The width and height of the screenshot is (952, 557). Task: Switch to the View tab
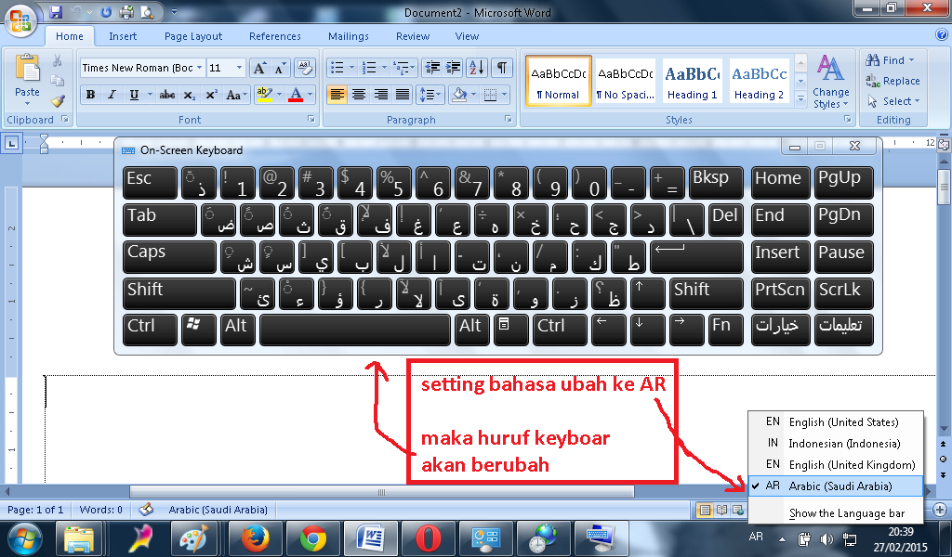click(467, 36)
